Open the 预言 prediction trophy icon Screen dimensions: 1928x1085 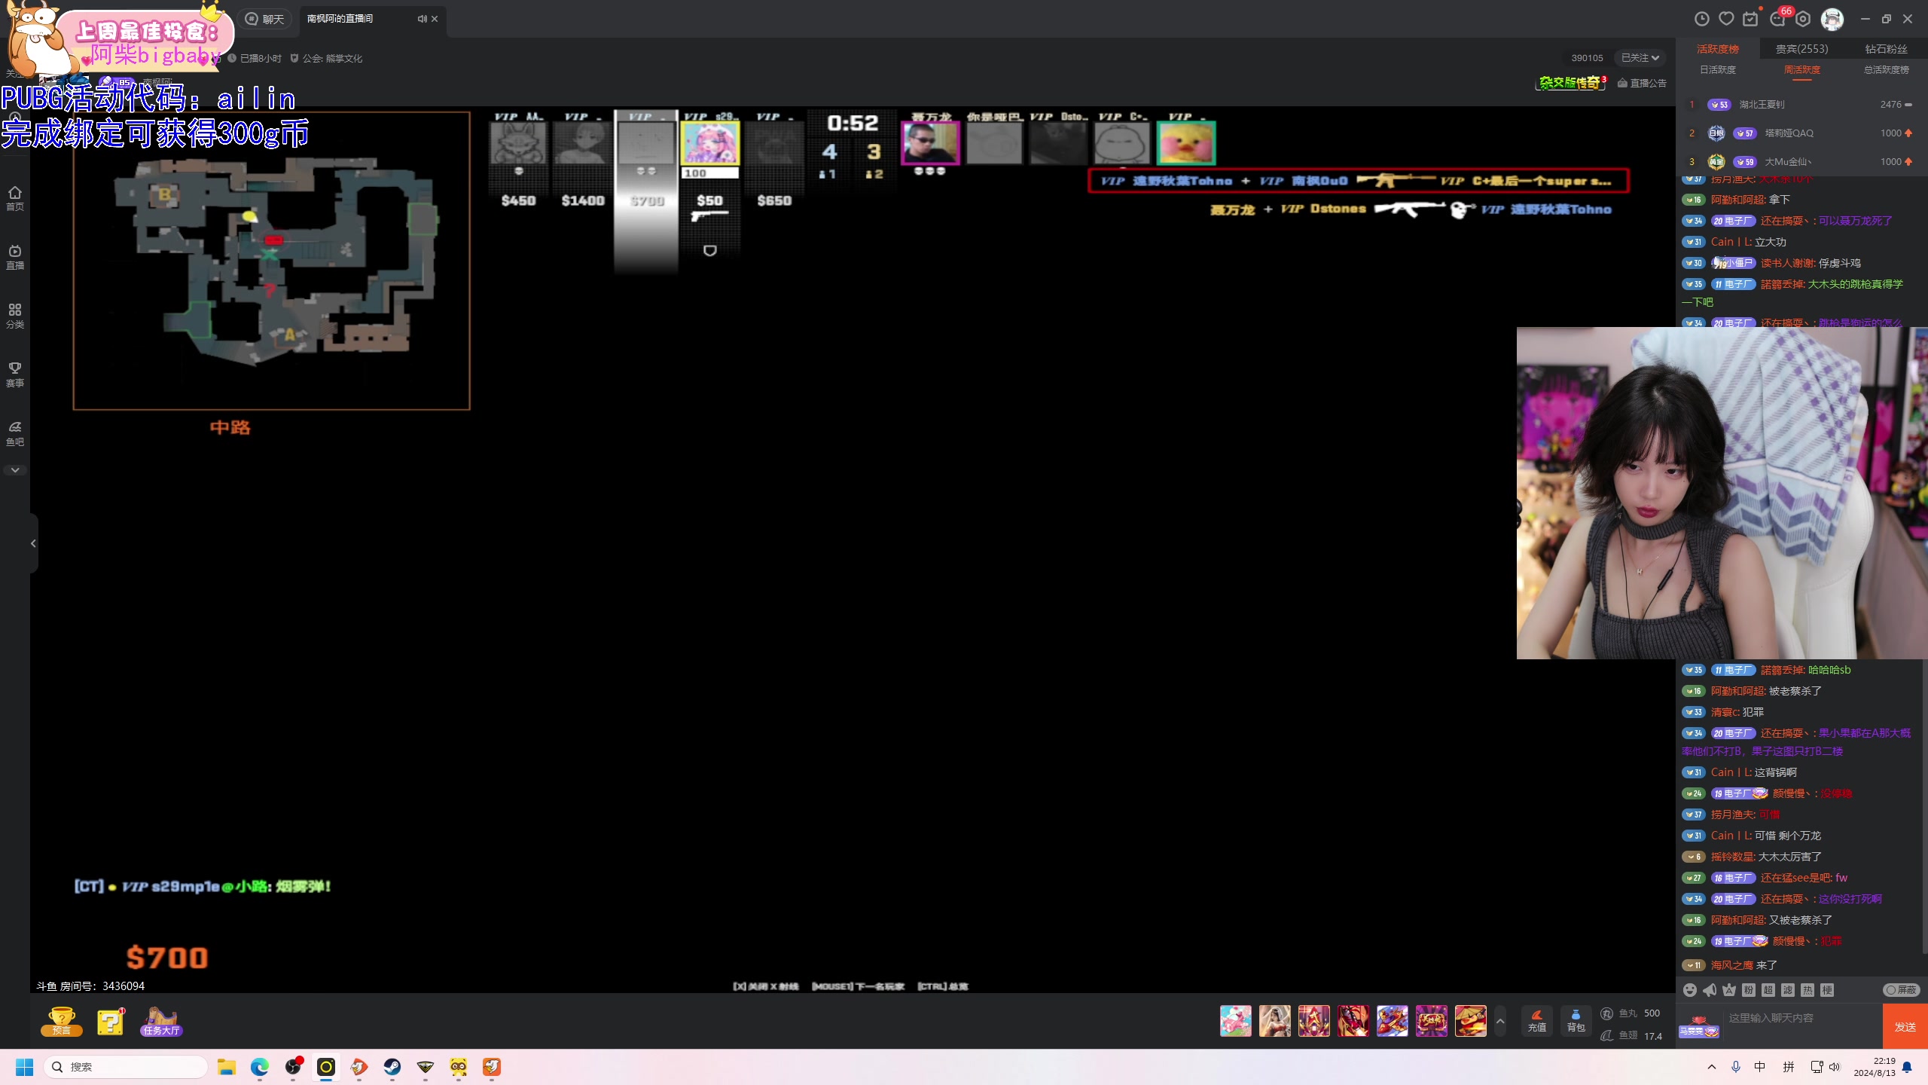(62, 1021)
